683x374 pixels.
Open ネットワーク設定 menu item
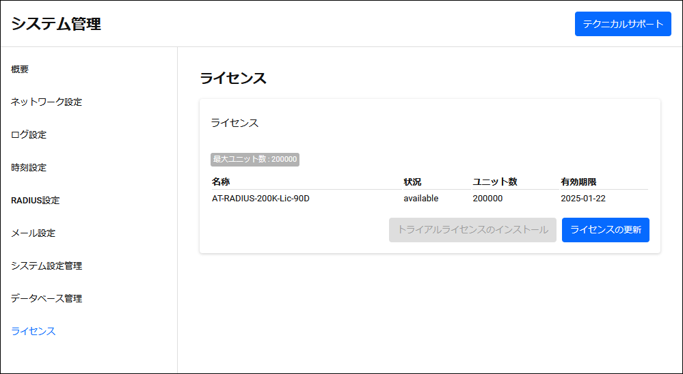46,102
